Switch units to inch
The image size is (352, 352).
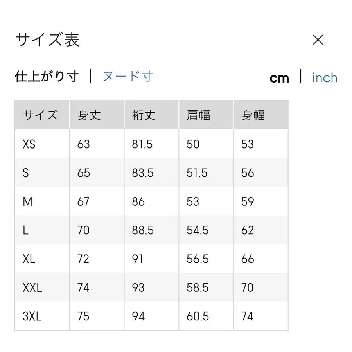pos(324,78)
